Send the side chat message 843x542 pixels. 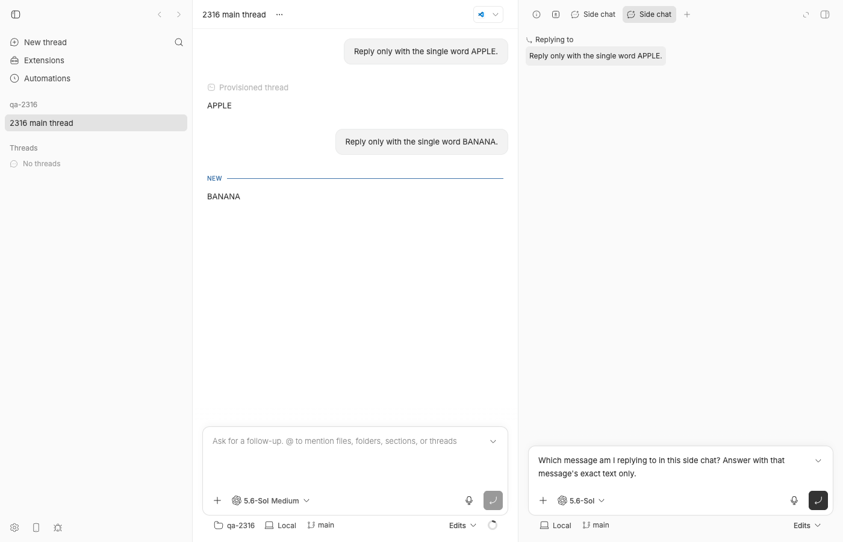click(818, 500)
